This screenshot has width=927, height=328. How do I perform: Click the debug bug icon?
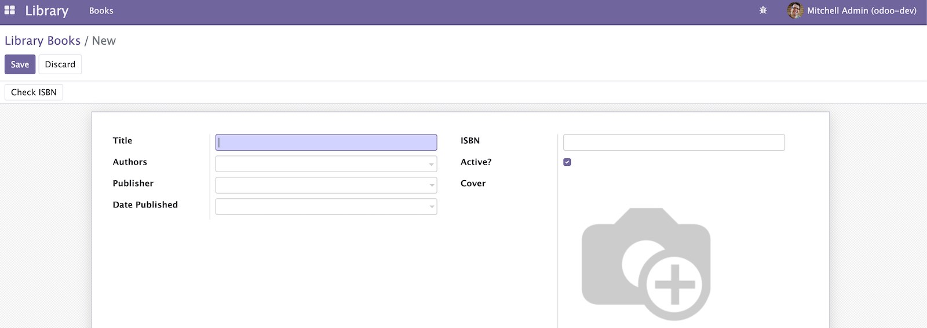pyautogui.click(x=763, y=10)
